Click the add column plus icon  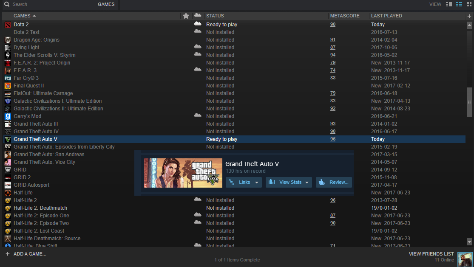[x=469, y=16]
